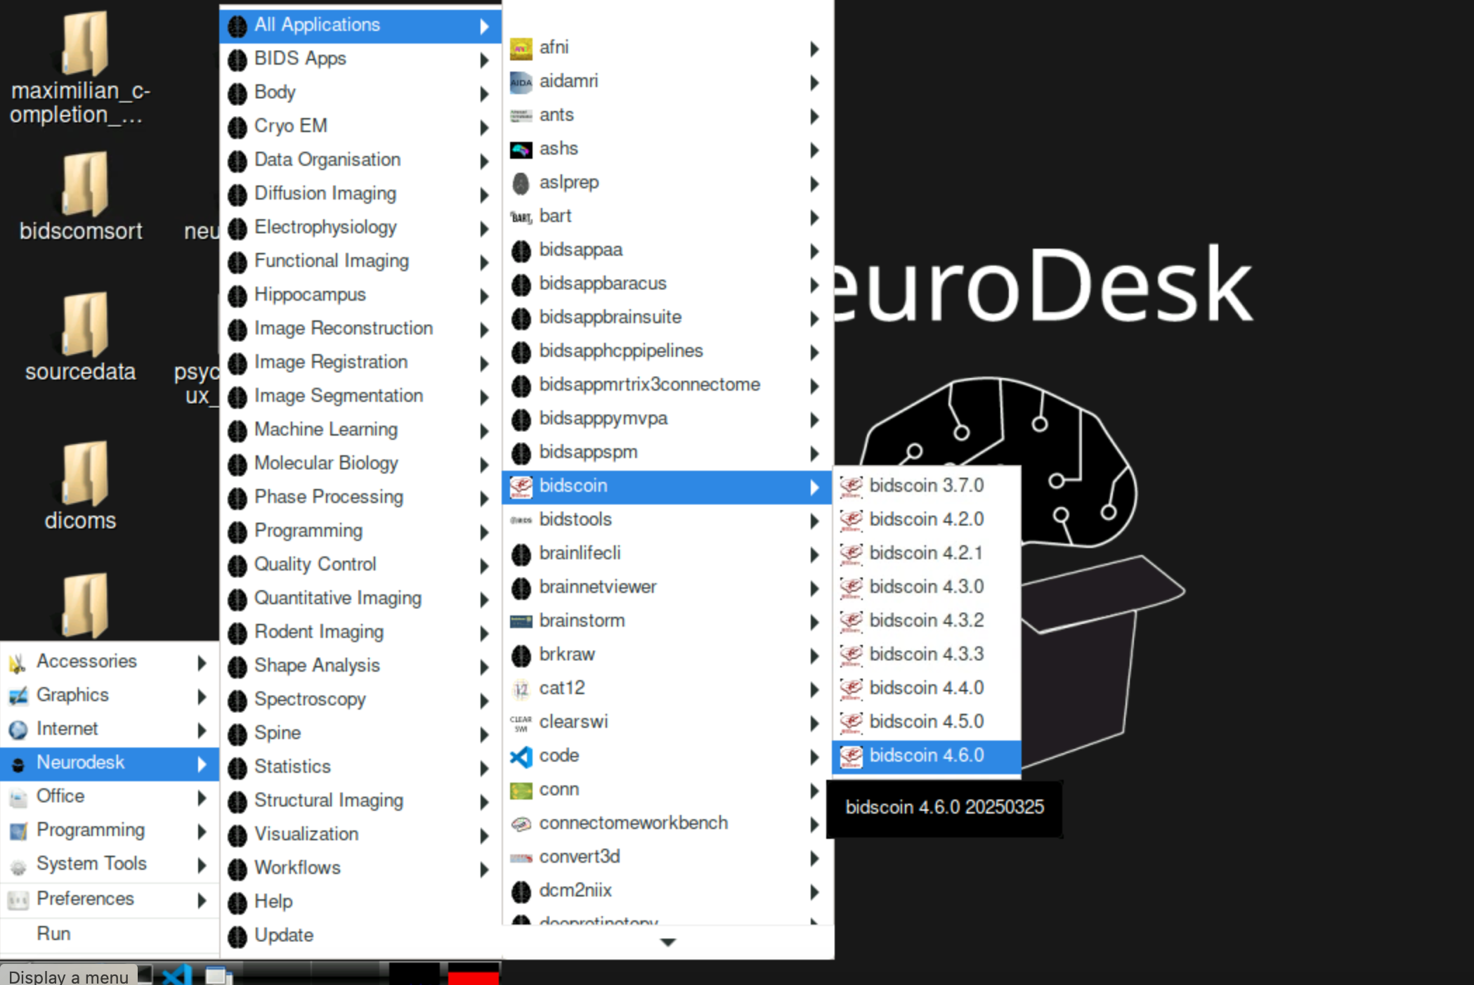Viewport: 1474px width, 985px height.
Task: Click Run in the start menu
Action: (x=110, y=934)
